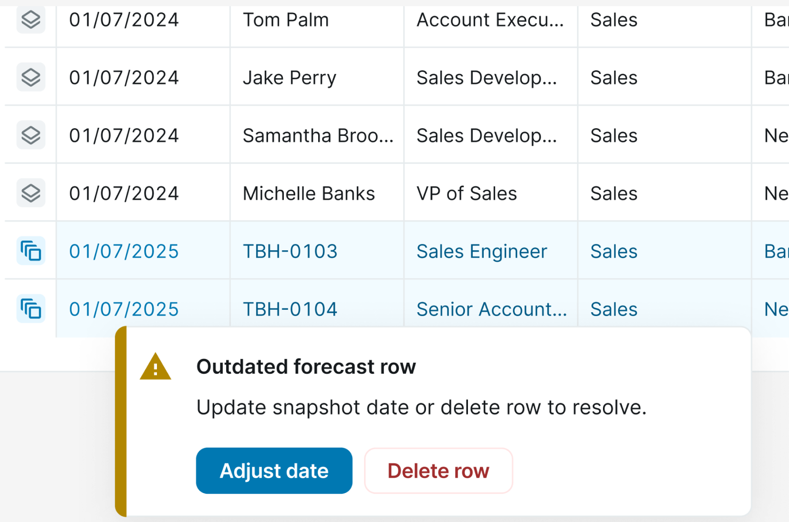Click the layers icon beside Tom Palm
This screenshot has height=522, width=789.
tap(31, 20)
